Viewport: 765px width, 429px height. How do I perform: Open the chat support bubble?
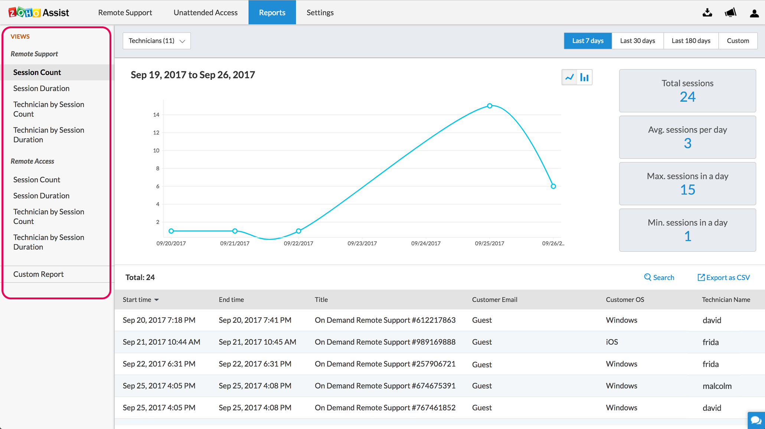[x=756, y=420]
